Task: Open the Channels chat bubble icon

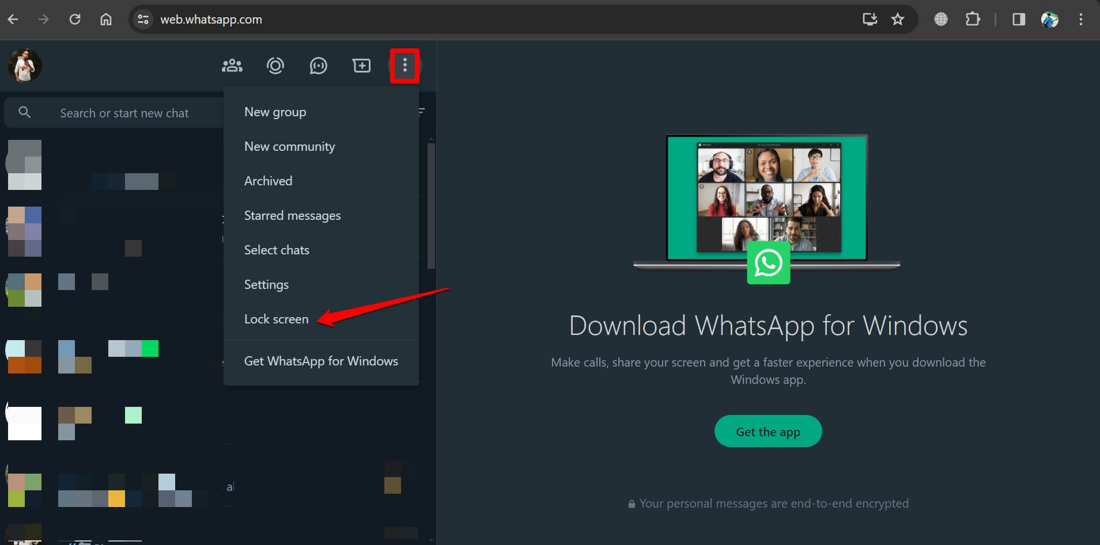Action: pyautogui.click(x=318, y=66)
